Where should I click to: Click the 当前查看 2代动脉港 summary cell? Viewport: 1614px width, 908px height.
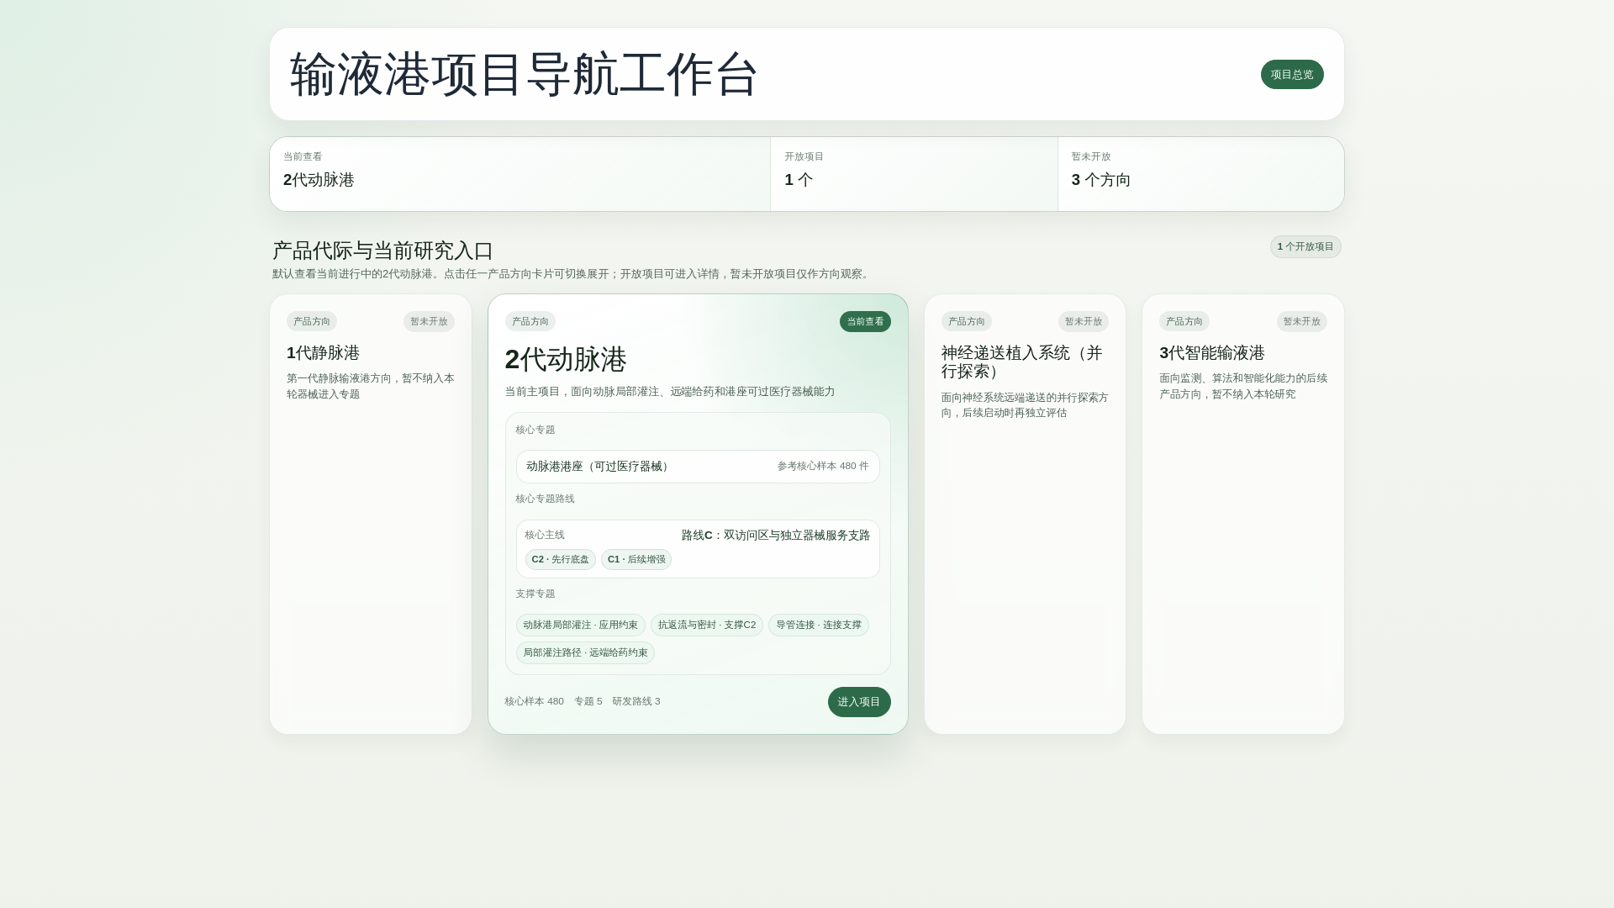(x=520, y=174)
